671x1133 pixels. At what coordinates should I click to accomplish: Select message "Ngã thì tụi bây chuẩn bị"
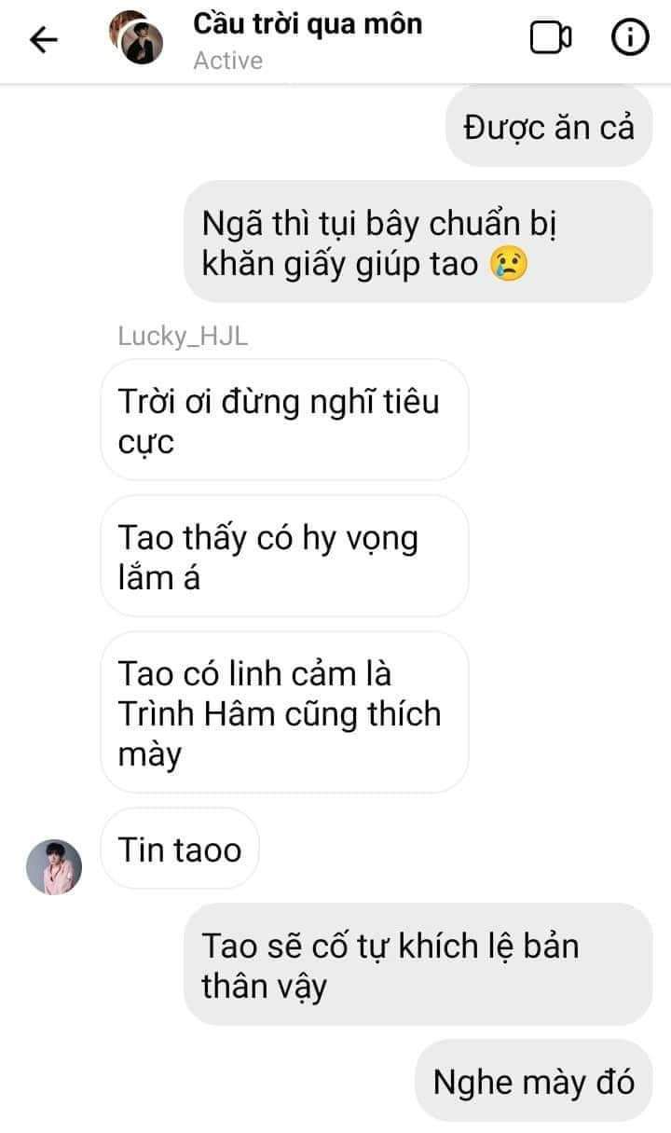coord(418,242)
